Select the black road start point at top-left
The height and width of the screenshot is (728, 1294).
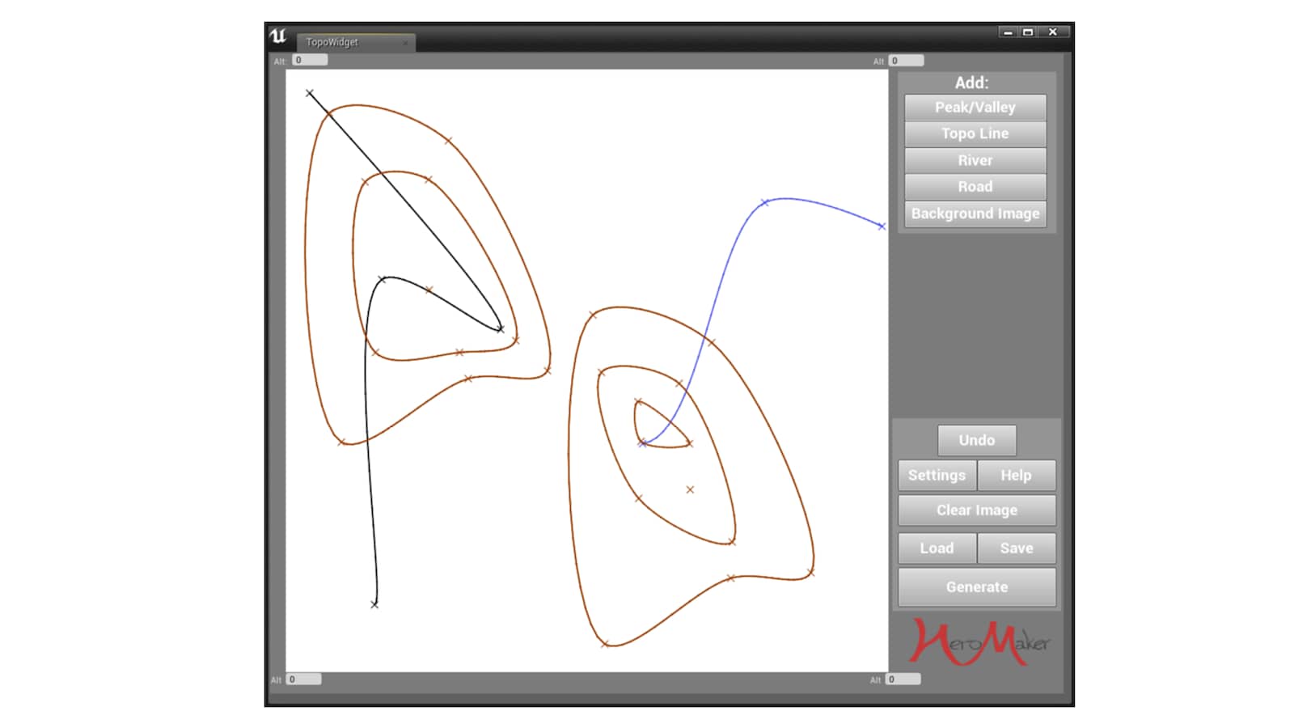point(309,93)
